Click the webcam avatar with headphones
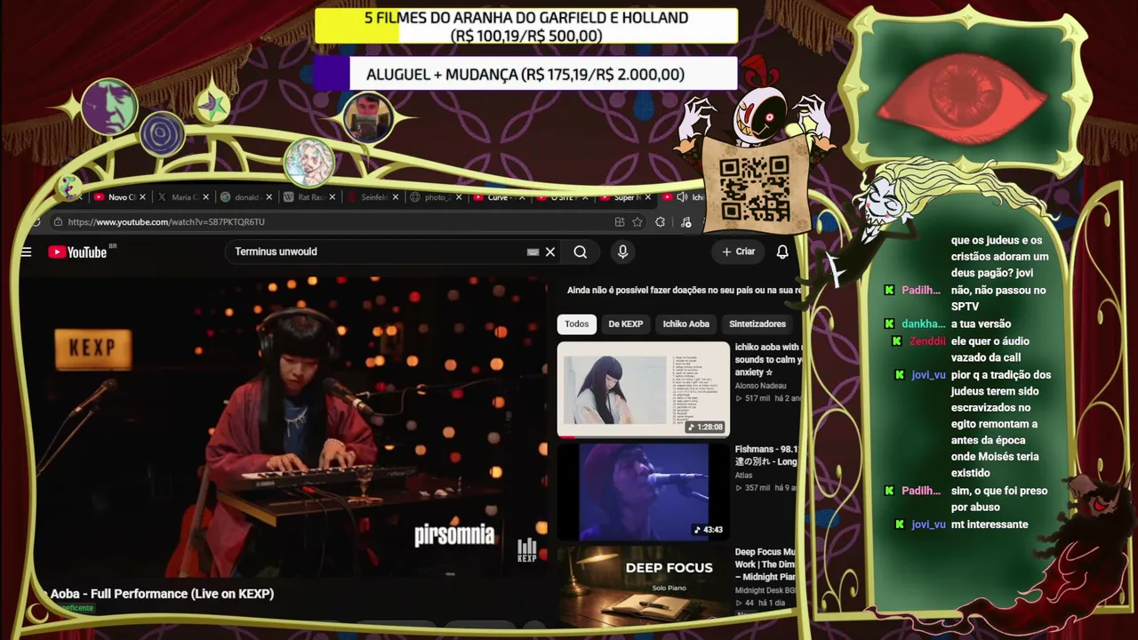 point(367,116)
